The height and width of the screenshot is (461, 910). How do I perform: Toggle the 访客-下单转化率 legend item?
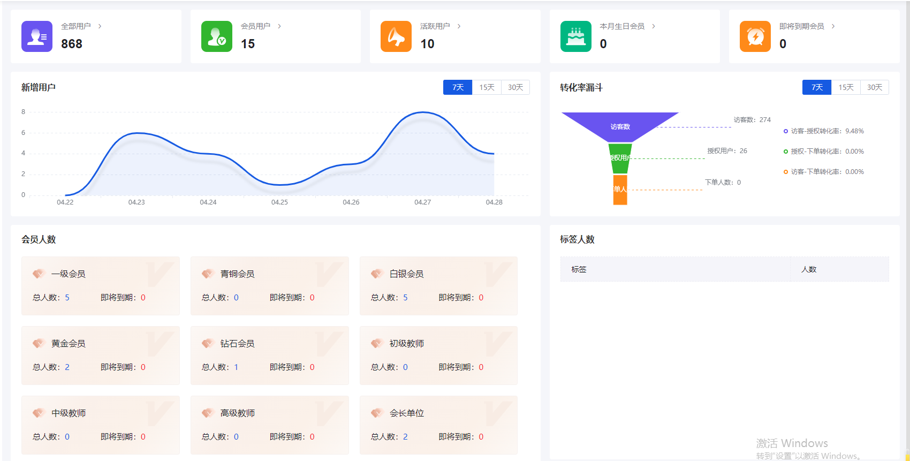click(x=823, y=172)
